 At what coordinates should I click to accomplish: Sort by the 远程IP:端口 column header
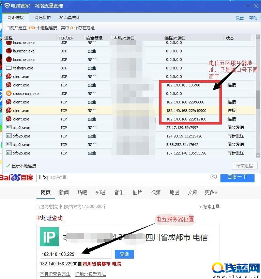175,38
